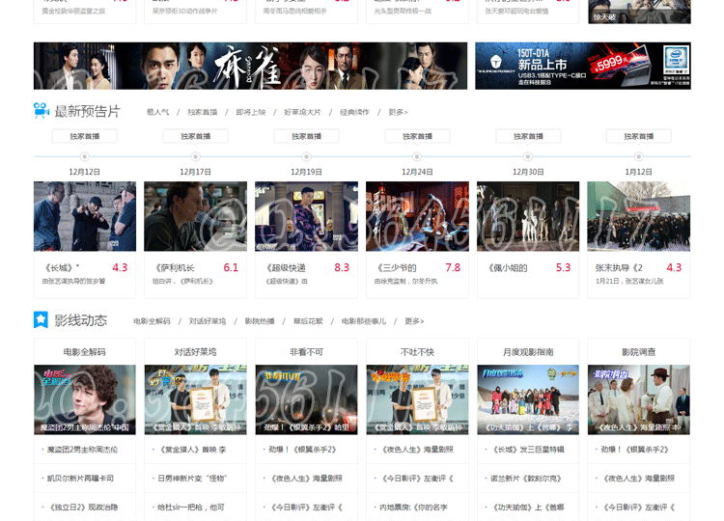
Task: Click the 张末执导《2 title text
Action: coord(619,267)
